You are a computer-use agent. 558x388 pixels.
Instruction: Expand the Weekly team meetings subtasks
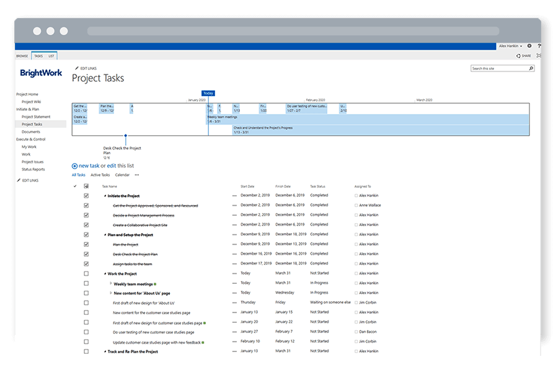(x=110, y=283)
